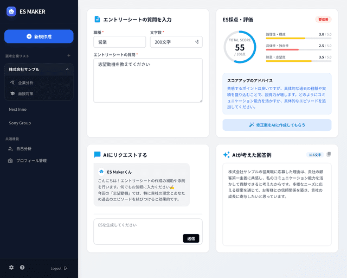Click the プロフィール管理 badge icon
Screen dimensions: 347x278
(10, 161)
